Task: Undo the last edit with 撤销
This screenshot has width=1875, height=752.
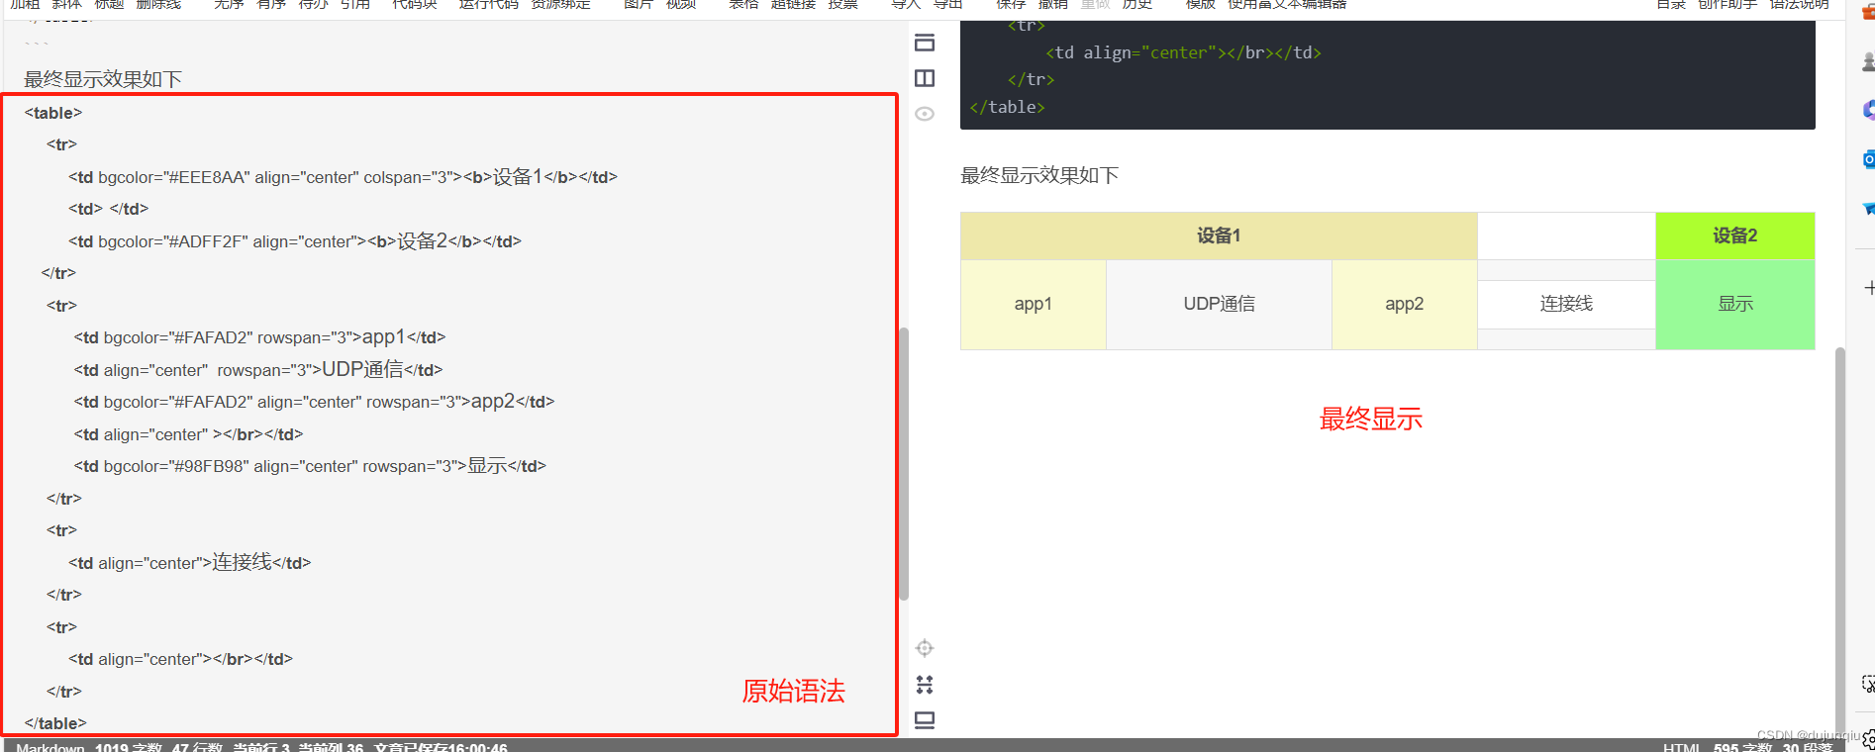Action: tap(1052, 5)
